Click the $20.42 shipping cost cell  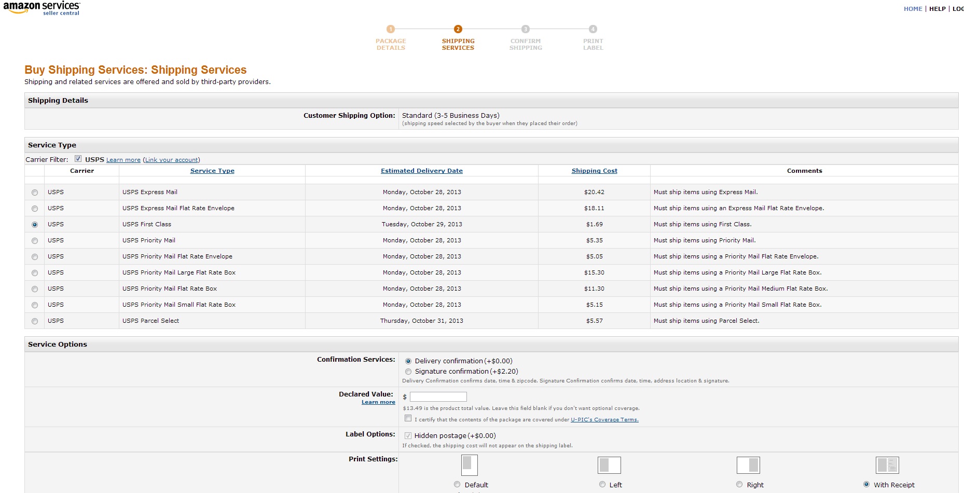pos(595,193)
